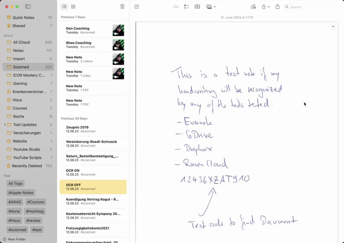Select the All Tags filter
Viewport: 344px width, 243px height.
(15, 183)
